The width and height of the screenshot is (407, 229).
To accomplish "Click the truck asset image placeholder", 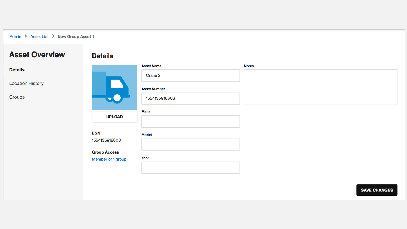I will point(115,87).
